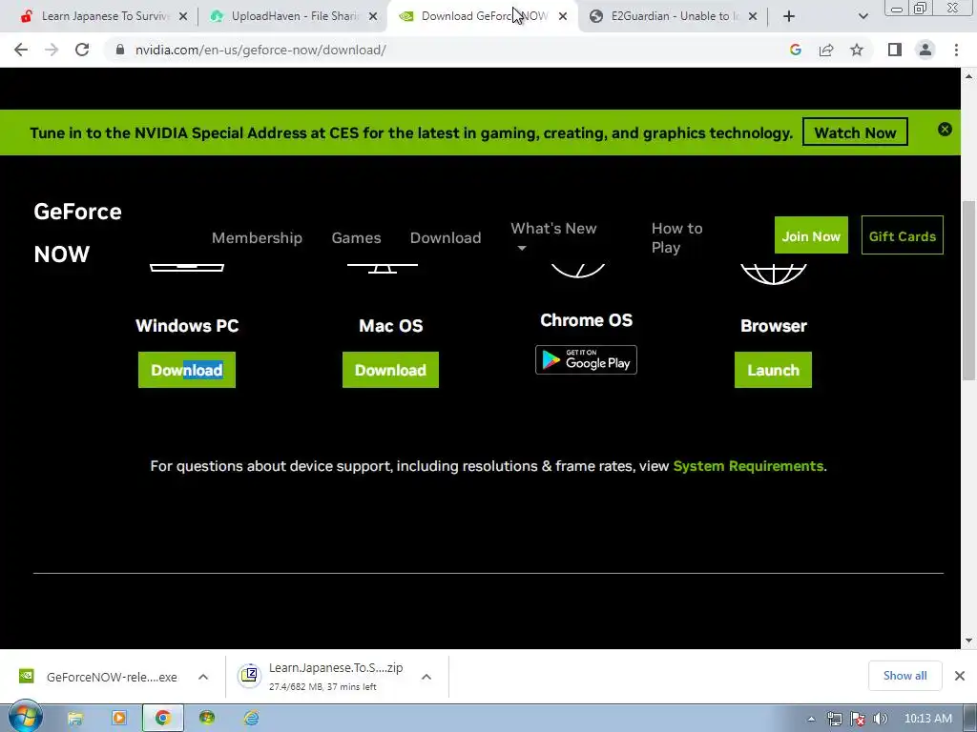This screenshot has height=732, width=977.
Task: Open the Download navigation item
Action: point(446,237)
